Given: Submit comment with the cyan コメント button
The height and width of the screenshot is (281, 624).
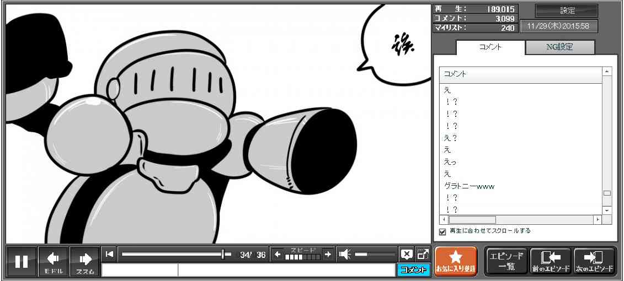Looking at the screenshot, I should click(x=413, y=270).
